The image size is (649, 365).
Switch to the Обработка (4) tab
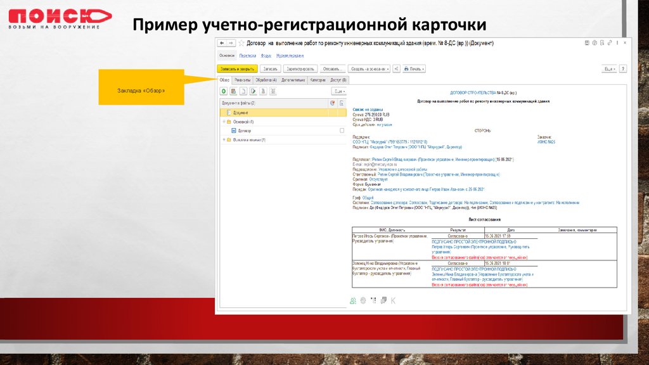pyautogui.click(x=266, y=80)
